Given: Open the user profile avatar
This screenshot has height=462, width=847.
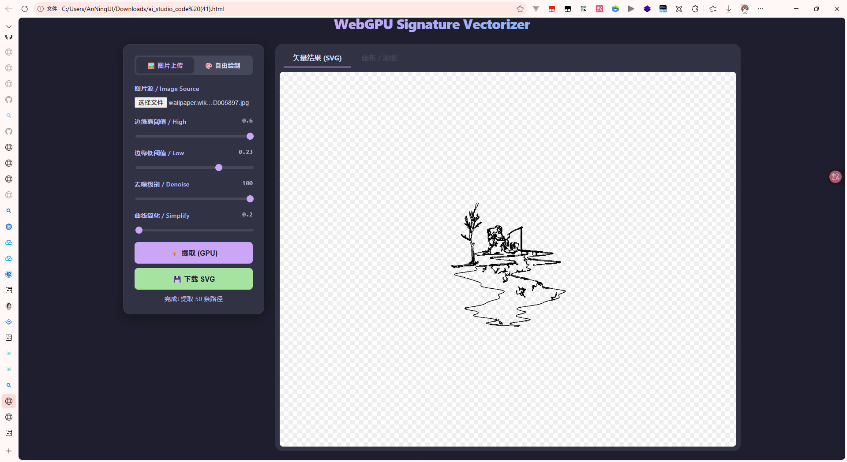Looking at the screenshot, I should coord(745,9).
